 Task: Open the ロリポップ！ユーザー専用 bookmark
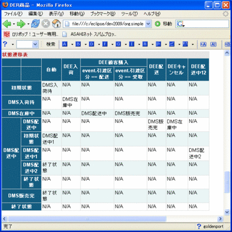click(31, 34)
